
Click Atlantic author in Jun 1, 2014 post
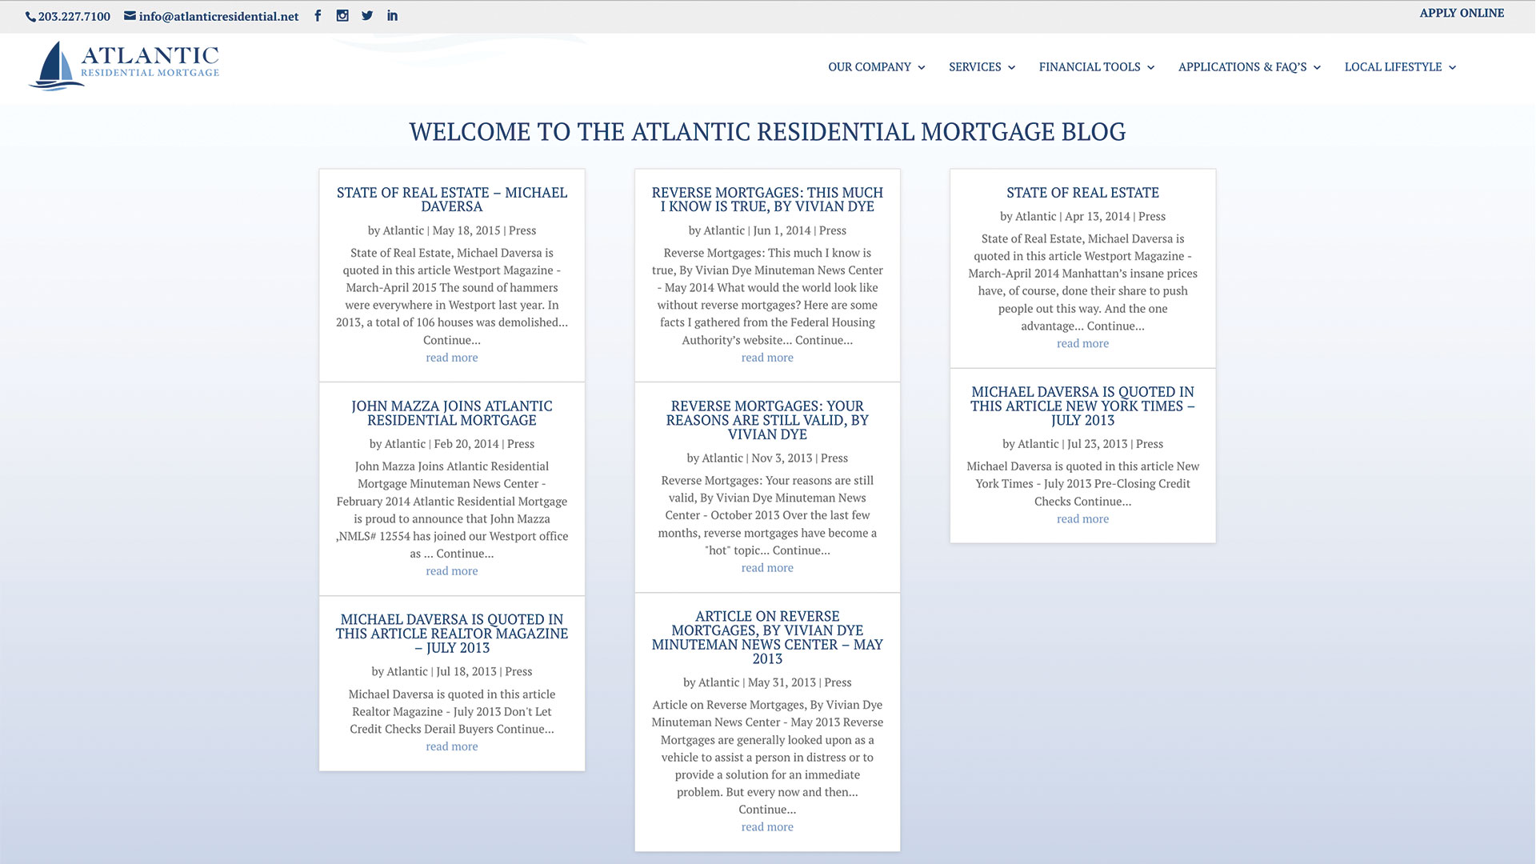[x=724, y=230]
